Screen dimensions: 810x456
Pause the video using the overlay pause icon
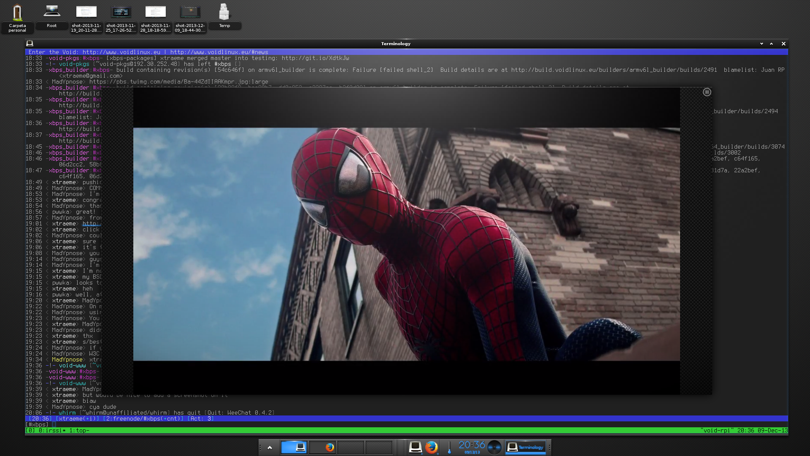point(707,92)
